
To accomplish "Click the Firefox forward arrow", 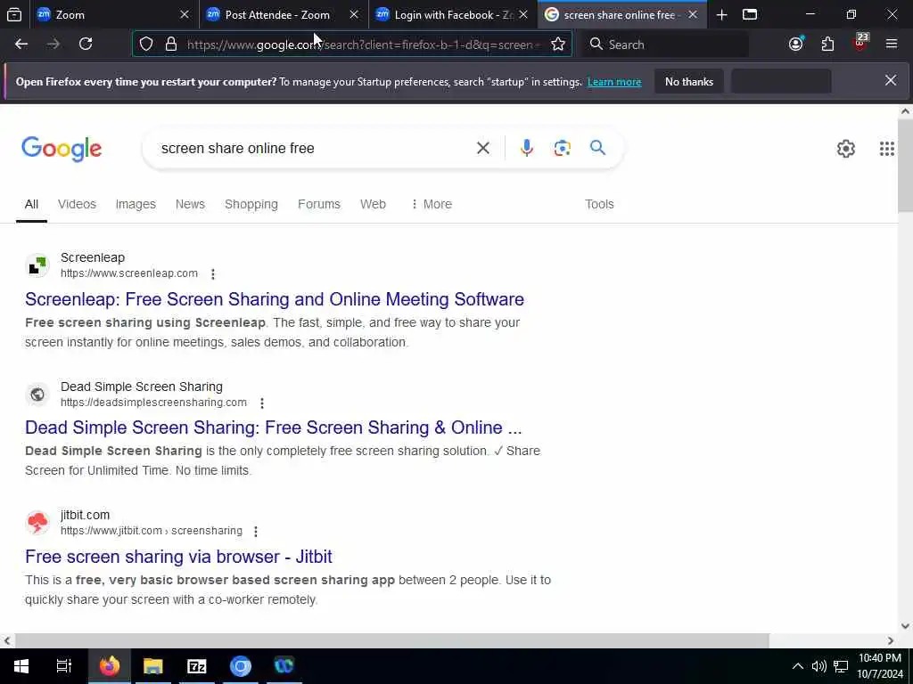I will [53, 45].
